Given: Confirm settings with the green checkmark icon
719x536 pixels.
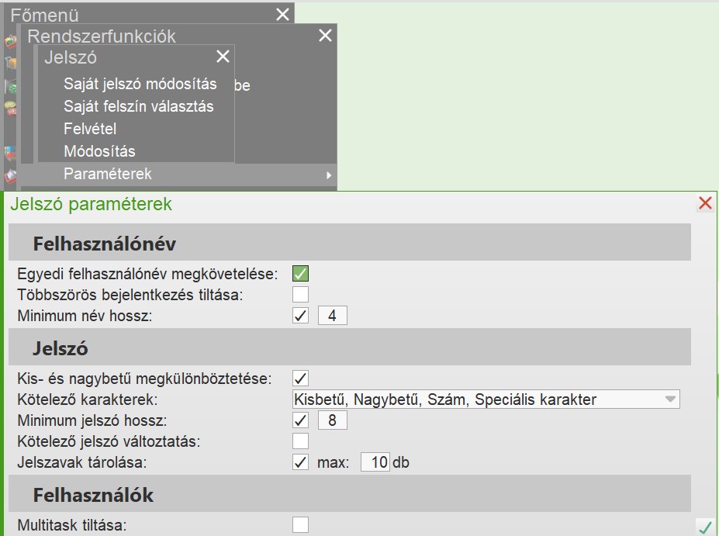Looking at the screenshot, I should point(705,527).
